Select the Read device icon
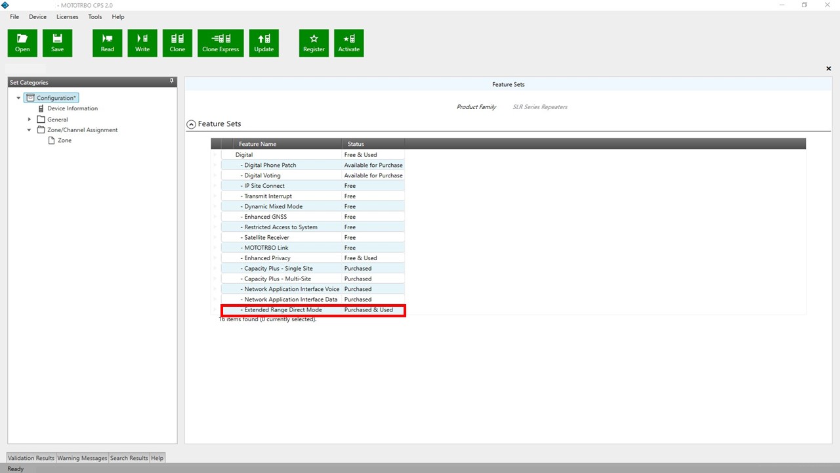 tap(107, 41)
